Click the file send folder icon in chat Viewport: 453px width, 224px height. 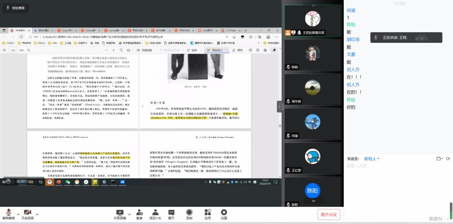click(x=438, y=159)
